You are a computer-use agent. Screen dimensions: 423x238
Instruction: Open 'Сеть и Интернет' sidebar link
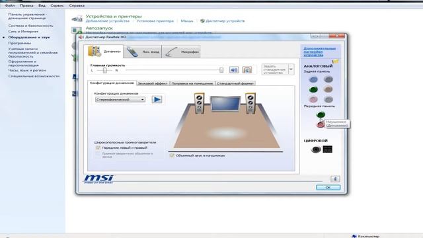tap(23, 32)
